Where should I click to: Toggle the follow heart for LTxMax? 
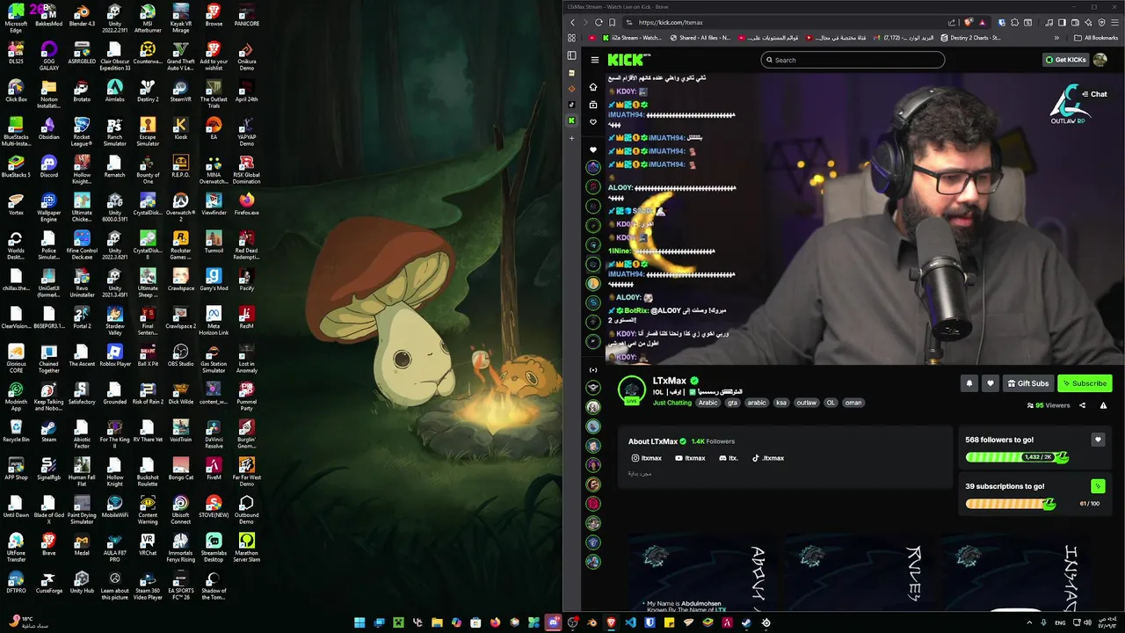[x=990, y=383]
